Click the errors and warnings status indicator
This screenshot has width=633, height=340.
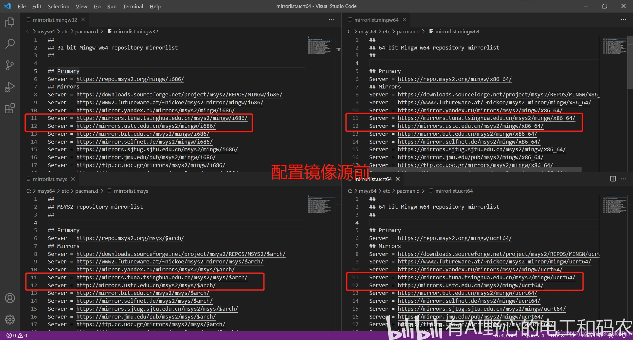tap(17, 335)
